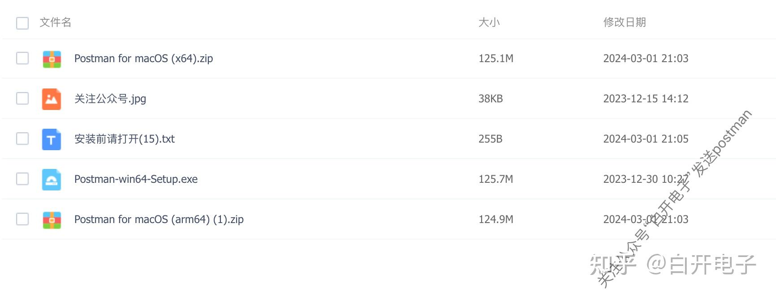Click the Postman-win64-Setup.exe file name

pyautogui.click(x=136, y=179)
